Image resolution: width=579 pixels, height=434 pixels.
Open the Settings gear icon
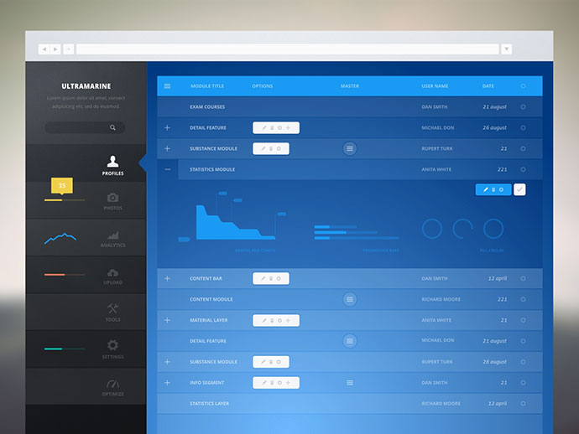click(112, 345)
